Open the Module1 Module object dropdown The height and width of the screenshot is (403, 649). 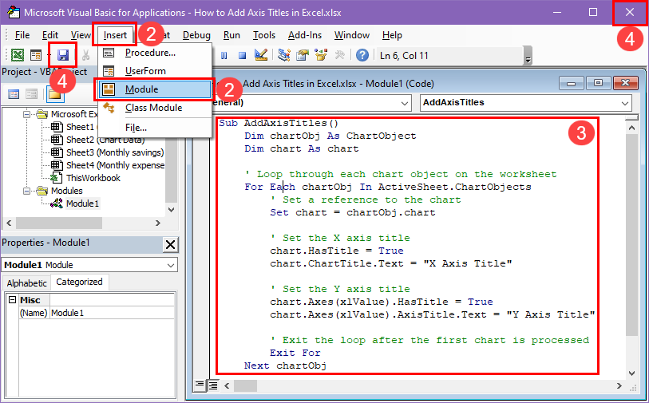(x=171, y=265)
